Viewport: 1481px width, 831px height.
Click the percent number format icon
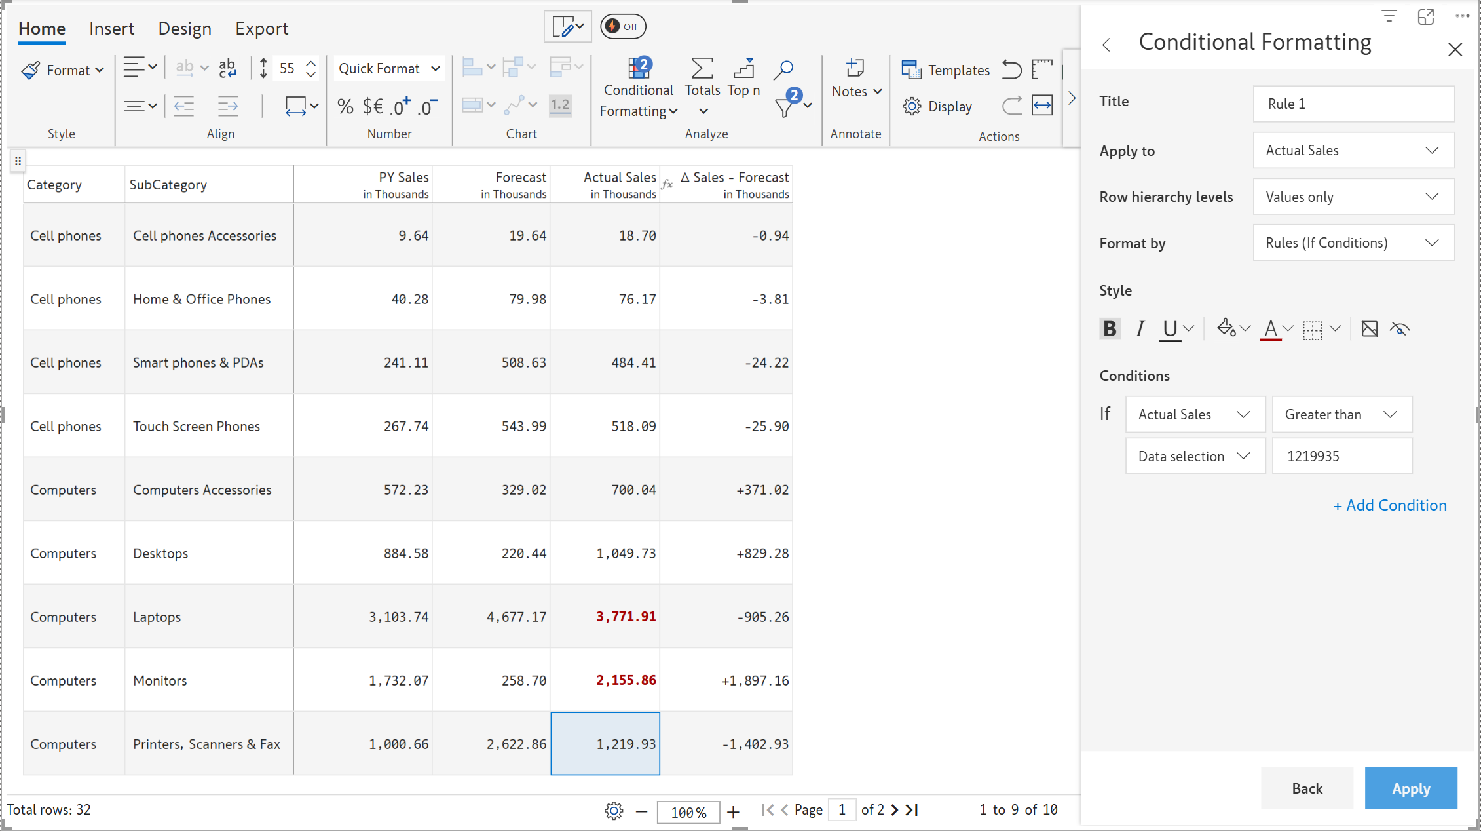pos(345,106)
